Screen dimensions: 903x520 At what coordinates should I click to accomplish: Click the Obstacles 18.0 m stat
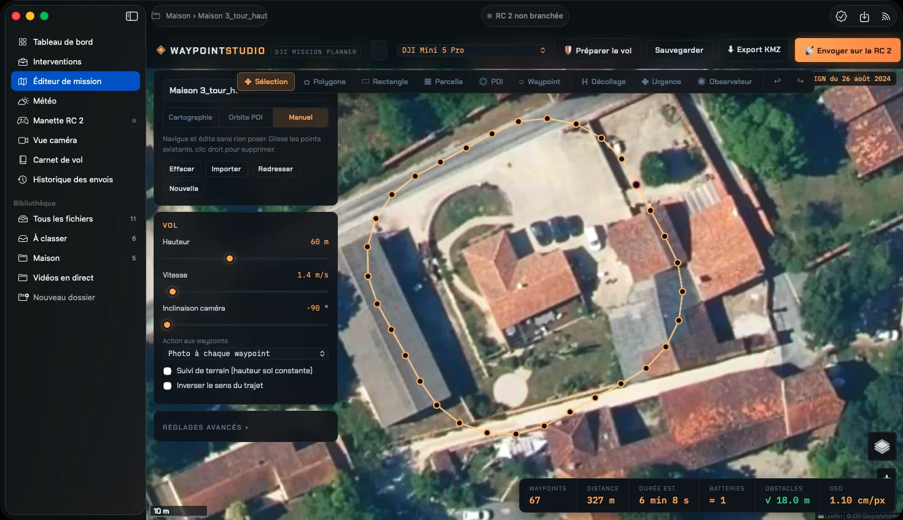(x=787, y=495)
